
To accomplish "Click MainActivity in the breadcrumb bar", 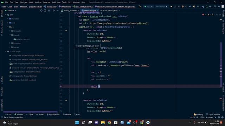I will [x=50, y=6].
